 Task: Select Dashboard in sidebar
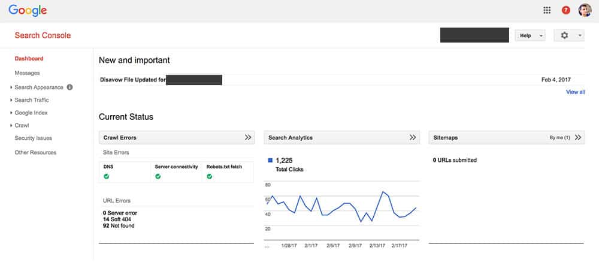tap(29, 59)
